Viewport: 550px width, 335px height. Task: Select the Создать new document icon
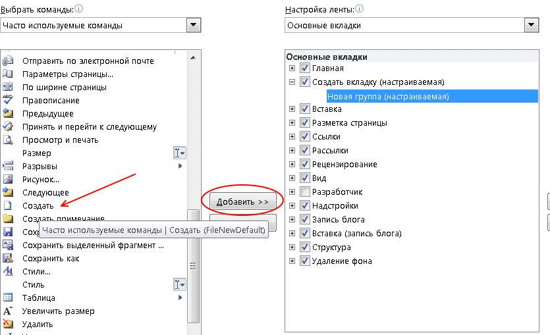click(8, 205)
